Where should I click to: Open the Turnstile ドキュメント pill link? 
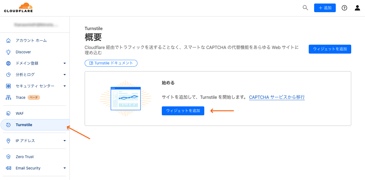coord(111,63)
